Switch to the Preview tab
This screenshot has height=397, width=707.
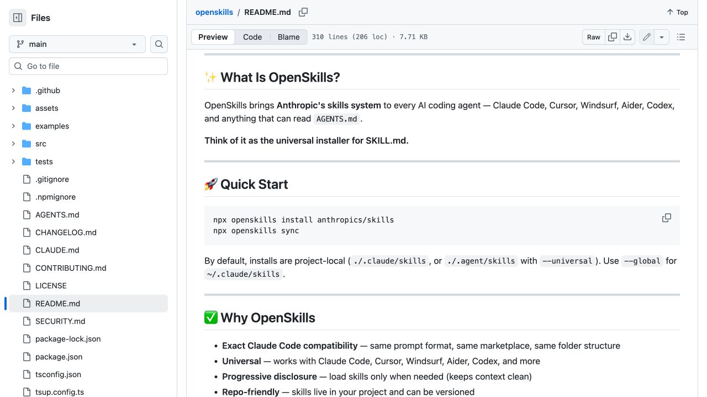[x=213, y=37]
